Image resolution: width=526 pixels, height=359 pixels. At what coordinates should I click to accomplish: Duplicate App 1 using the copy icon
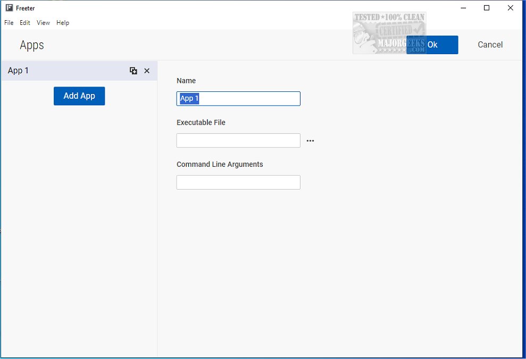click(133, 71)
